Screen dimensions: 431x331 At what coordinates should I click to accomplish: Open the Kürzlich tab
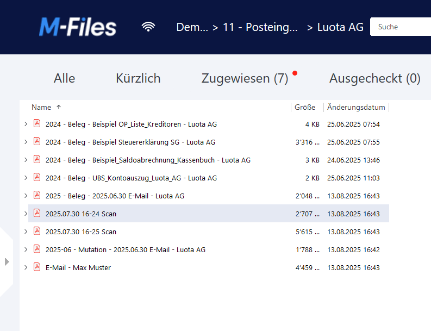(x=138, y=78)
